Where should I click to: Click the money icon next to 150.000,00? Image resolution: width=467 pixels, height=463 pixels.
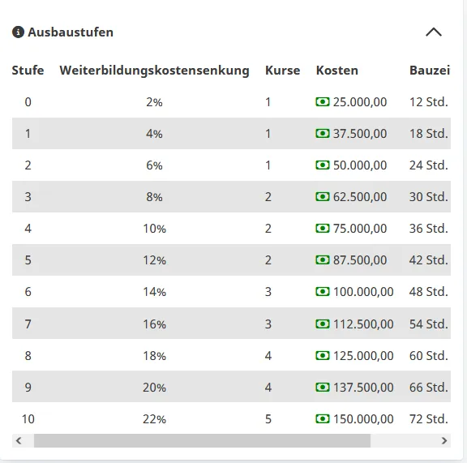click(323, 419)
